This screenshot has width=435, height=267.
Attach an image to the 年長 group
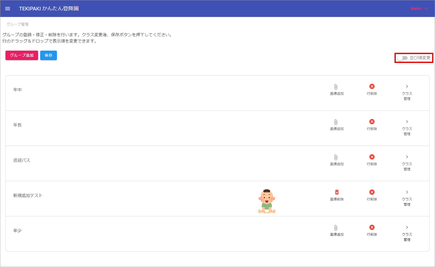[x=336, y=122]
